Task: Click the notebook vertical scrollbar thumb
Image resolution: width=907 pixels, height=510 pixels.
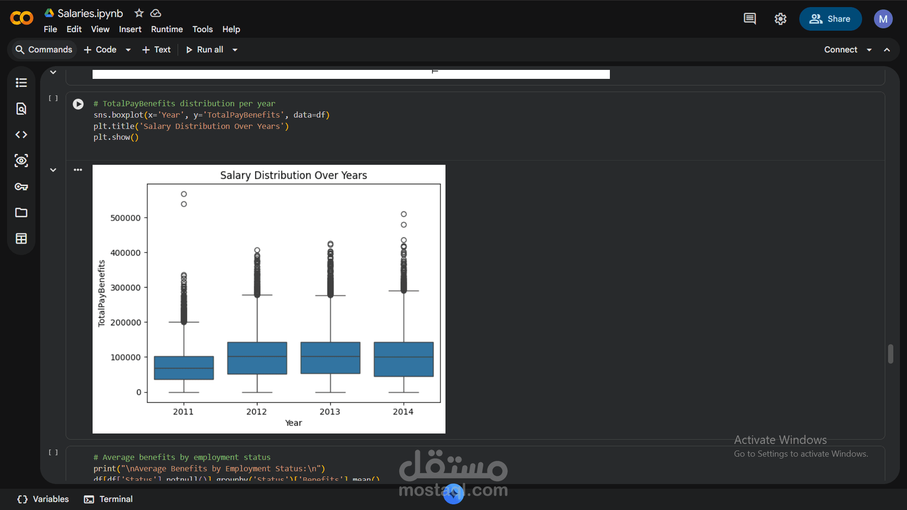Action: point(890,354)
